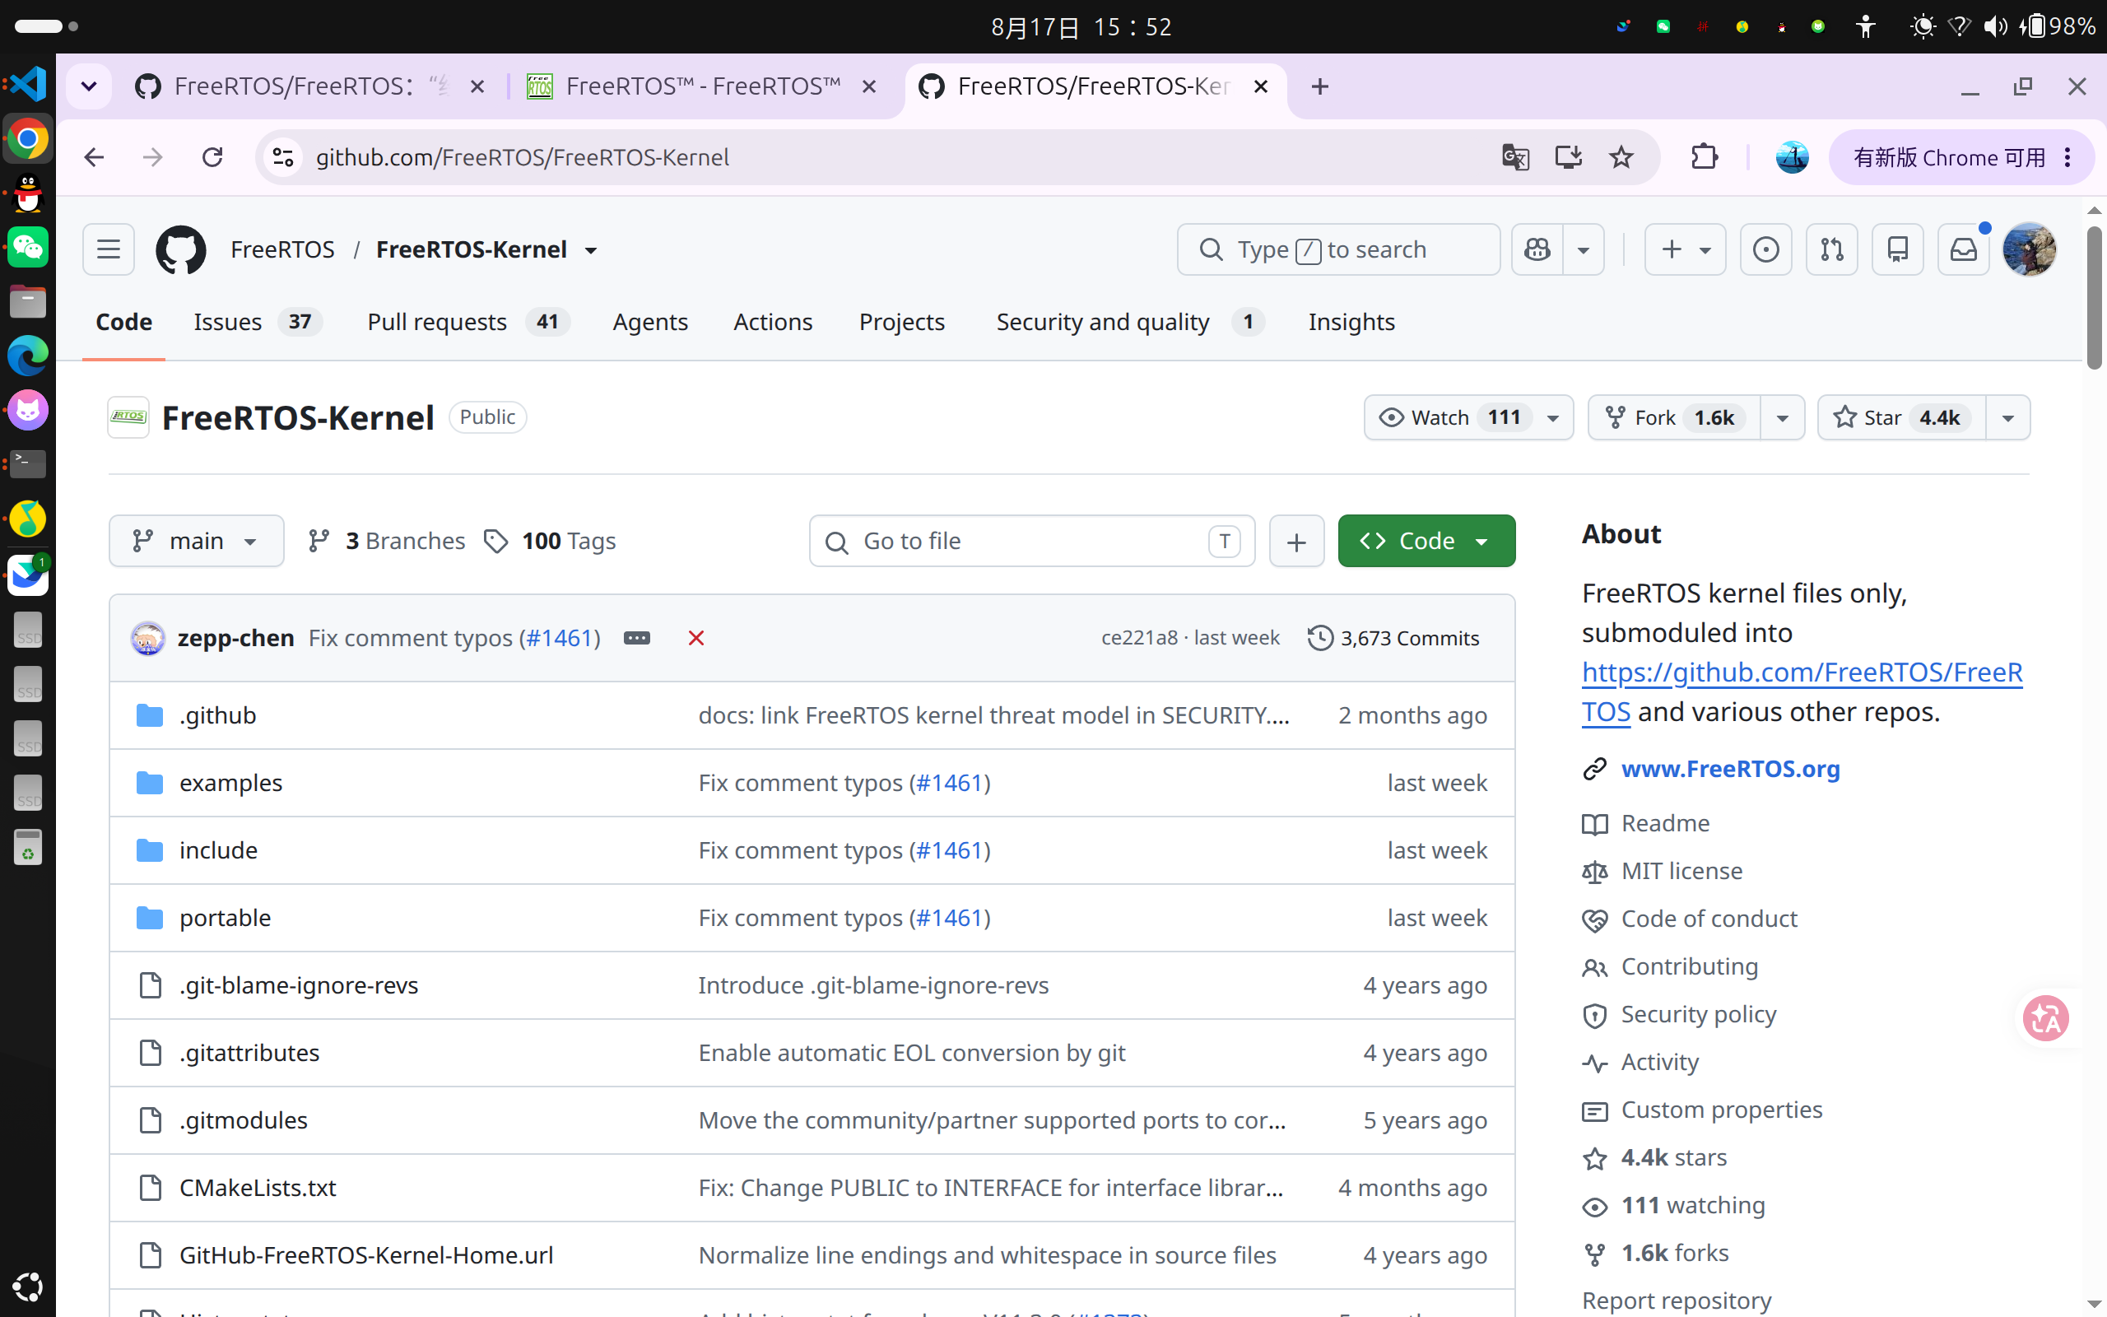Screen dimensions: 2107x1317
Task: Open the portable folder
Action: (x=226, y=918)
